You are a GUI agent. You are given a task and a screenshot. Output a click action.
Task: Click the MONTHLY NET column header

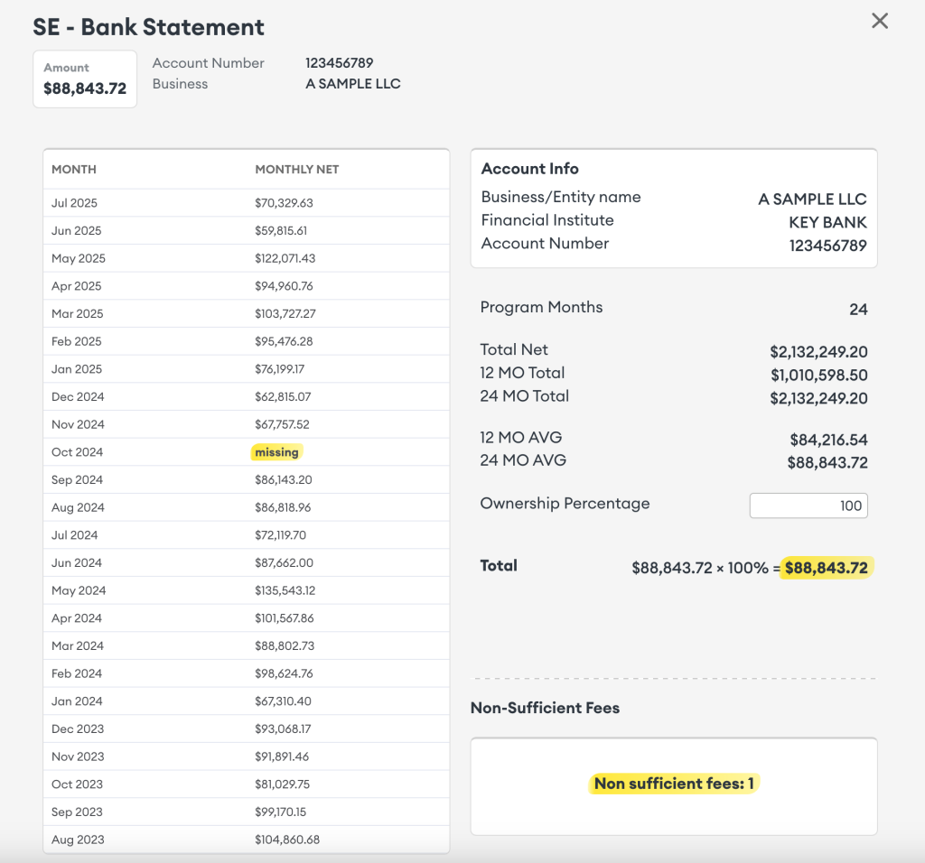[x=296, y=169]
